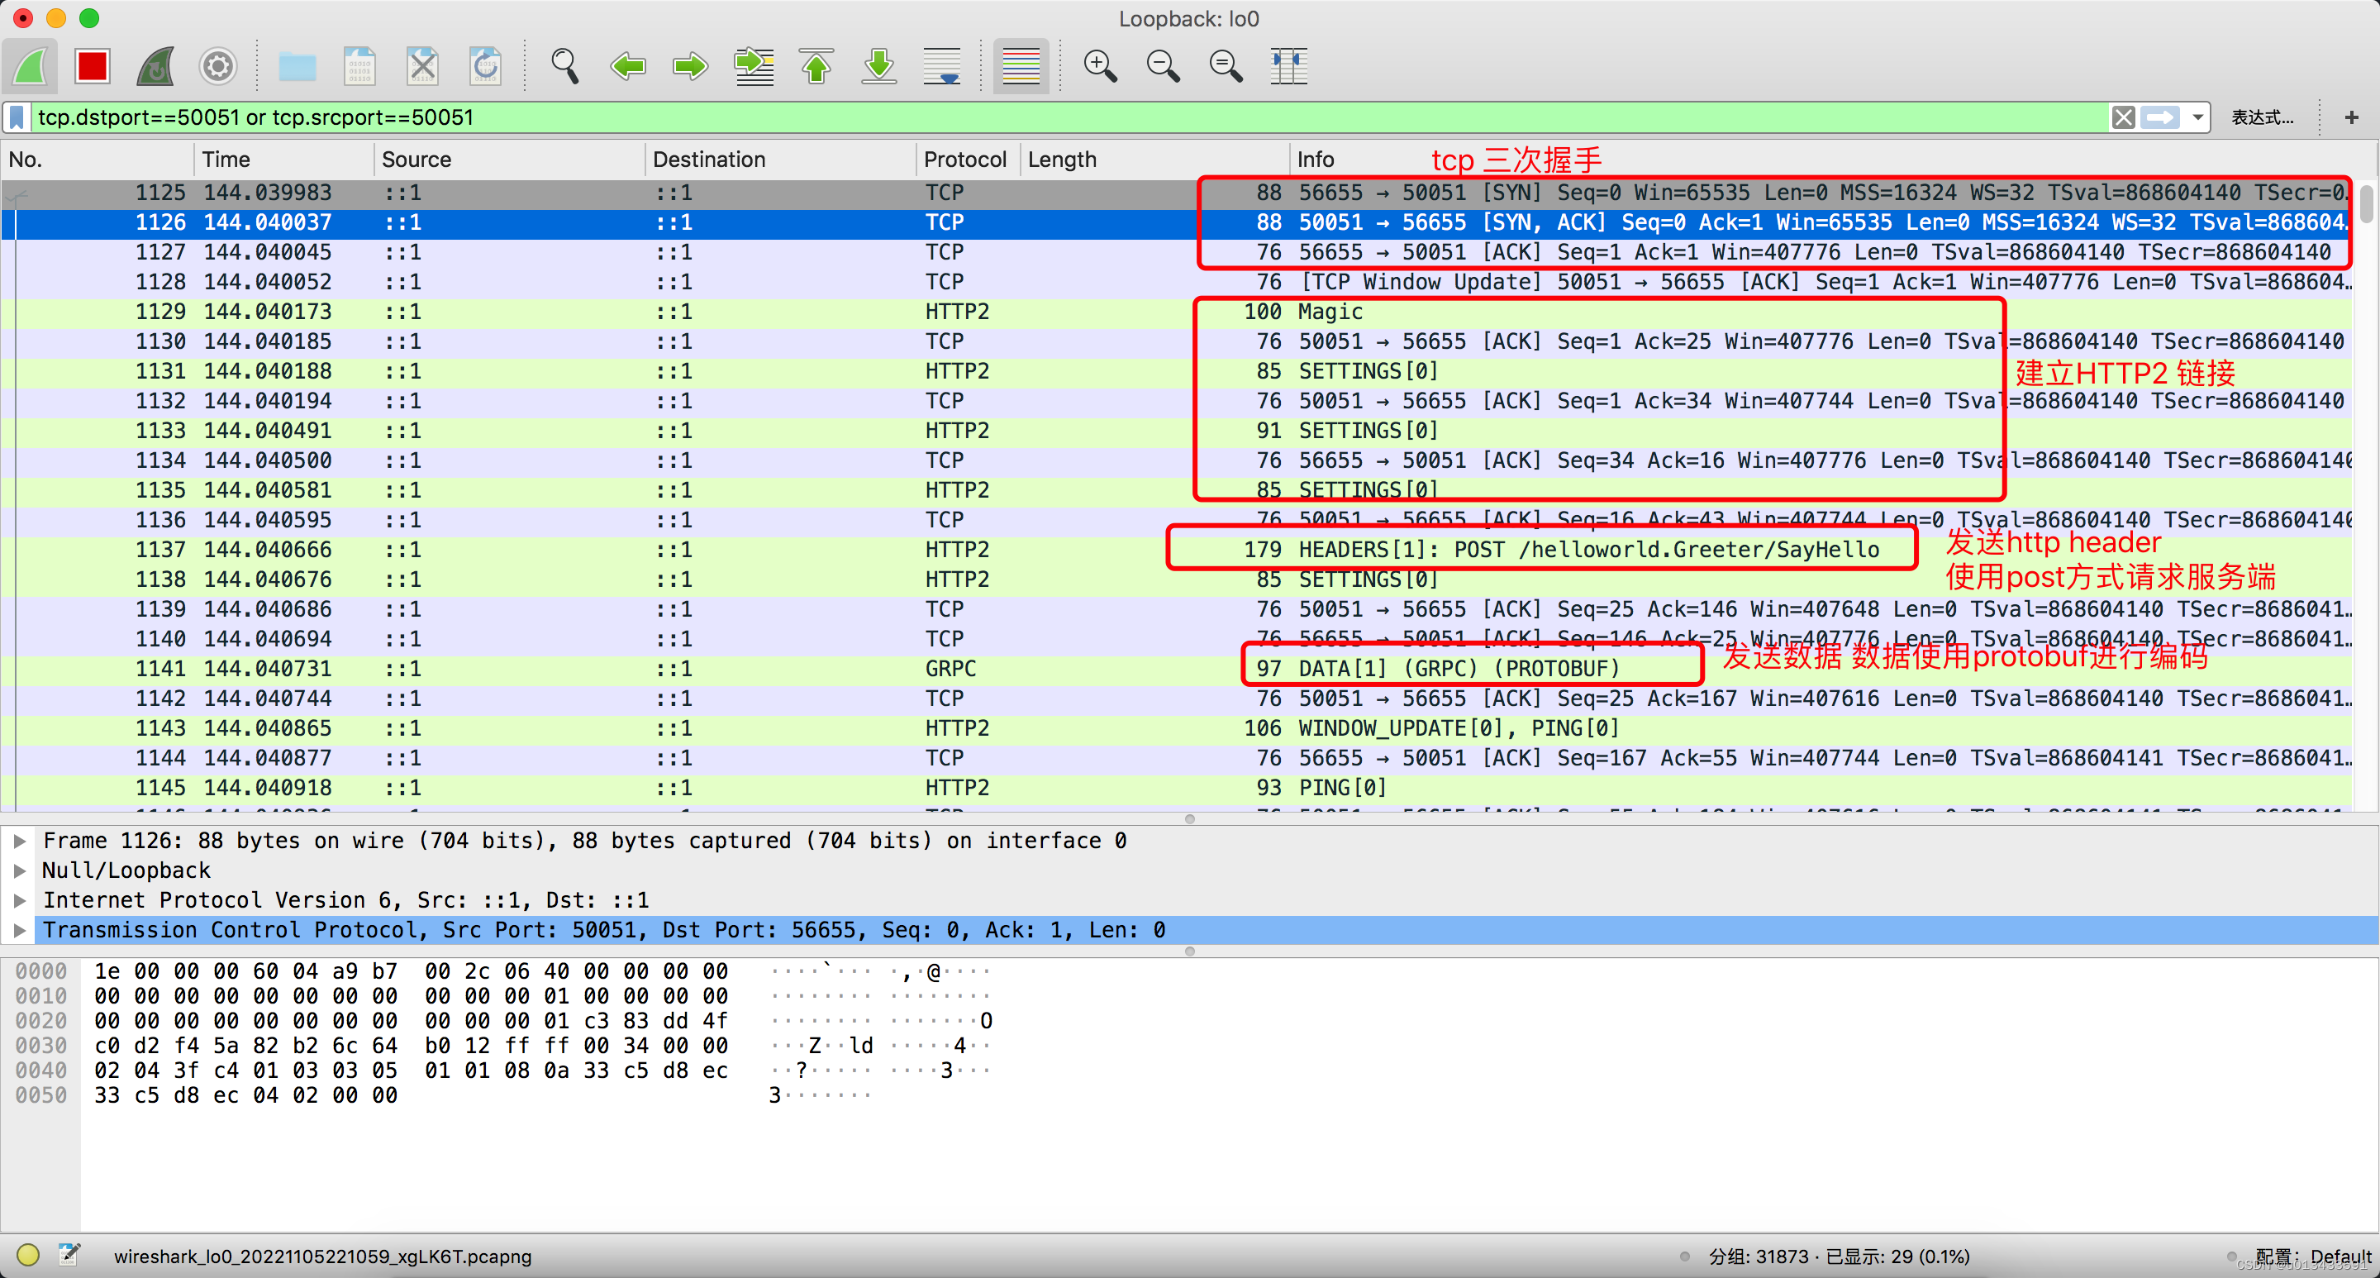Jump to the first packet
The image size is (2380, 1278).
[x=816, y=66]
